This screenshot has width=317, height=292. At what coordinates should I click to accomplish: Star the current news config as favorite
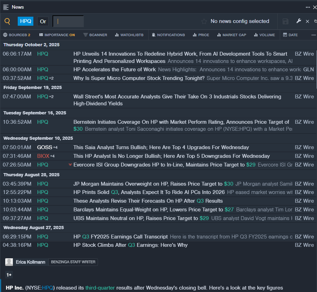point(204,22)
